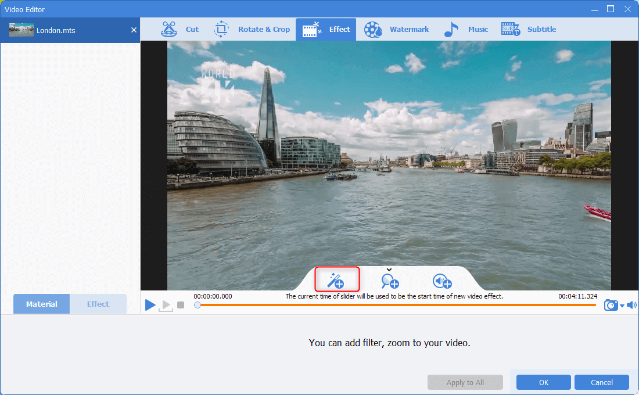This screenshot has width=639, height=395.
Task: Expand the snapshot options dropdown arrow
Action: [x=622, y=306]
